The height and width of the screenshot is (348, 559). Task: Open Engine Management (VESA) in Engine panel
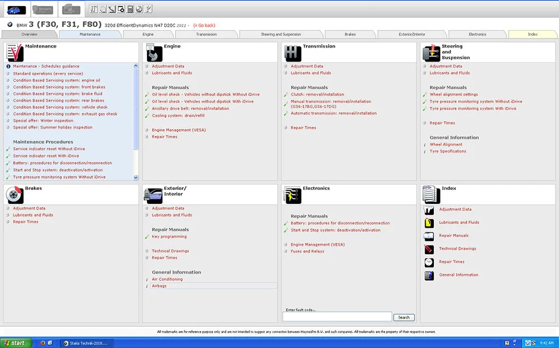click(179, 130)
